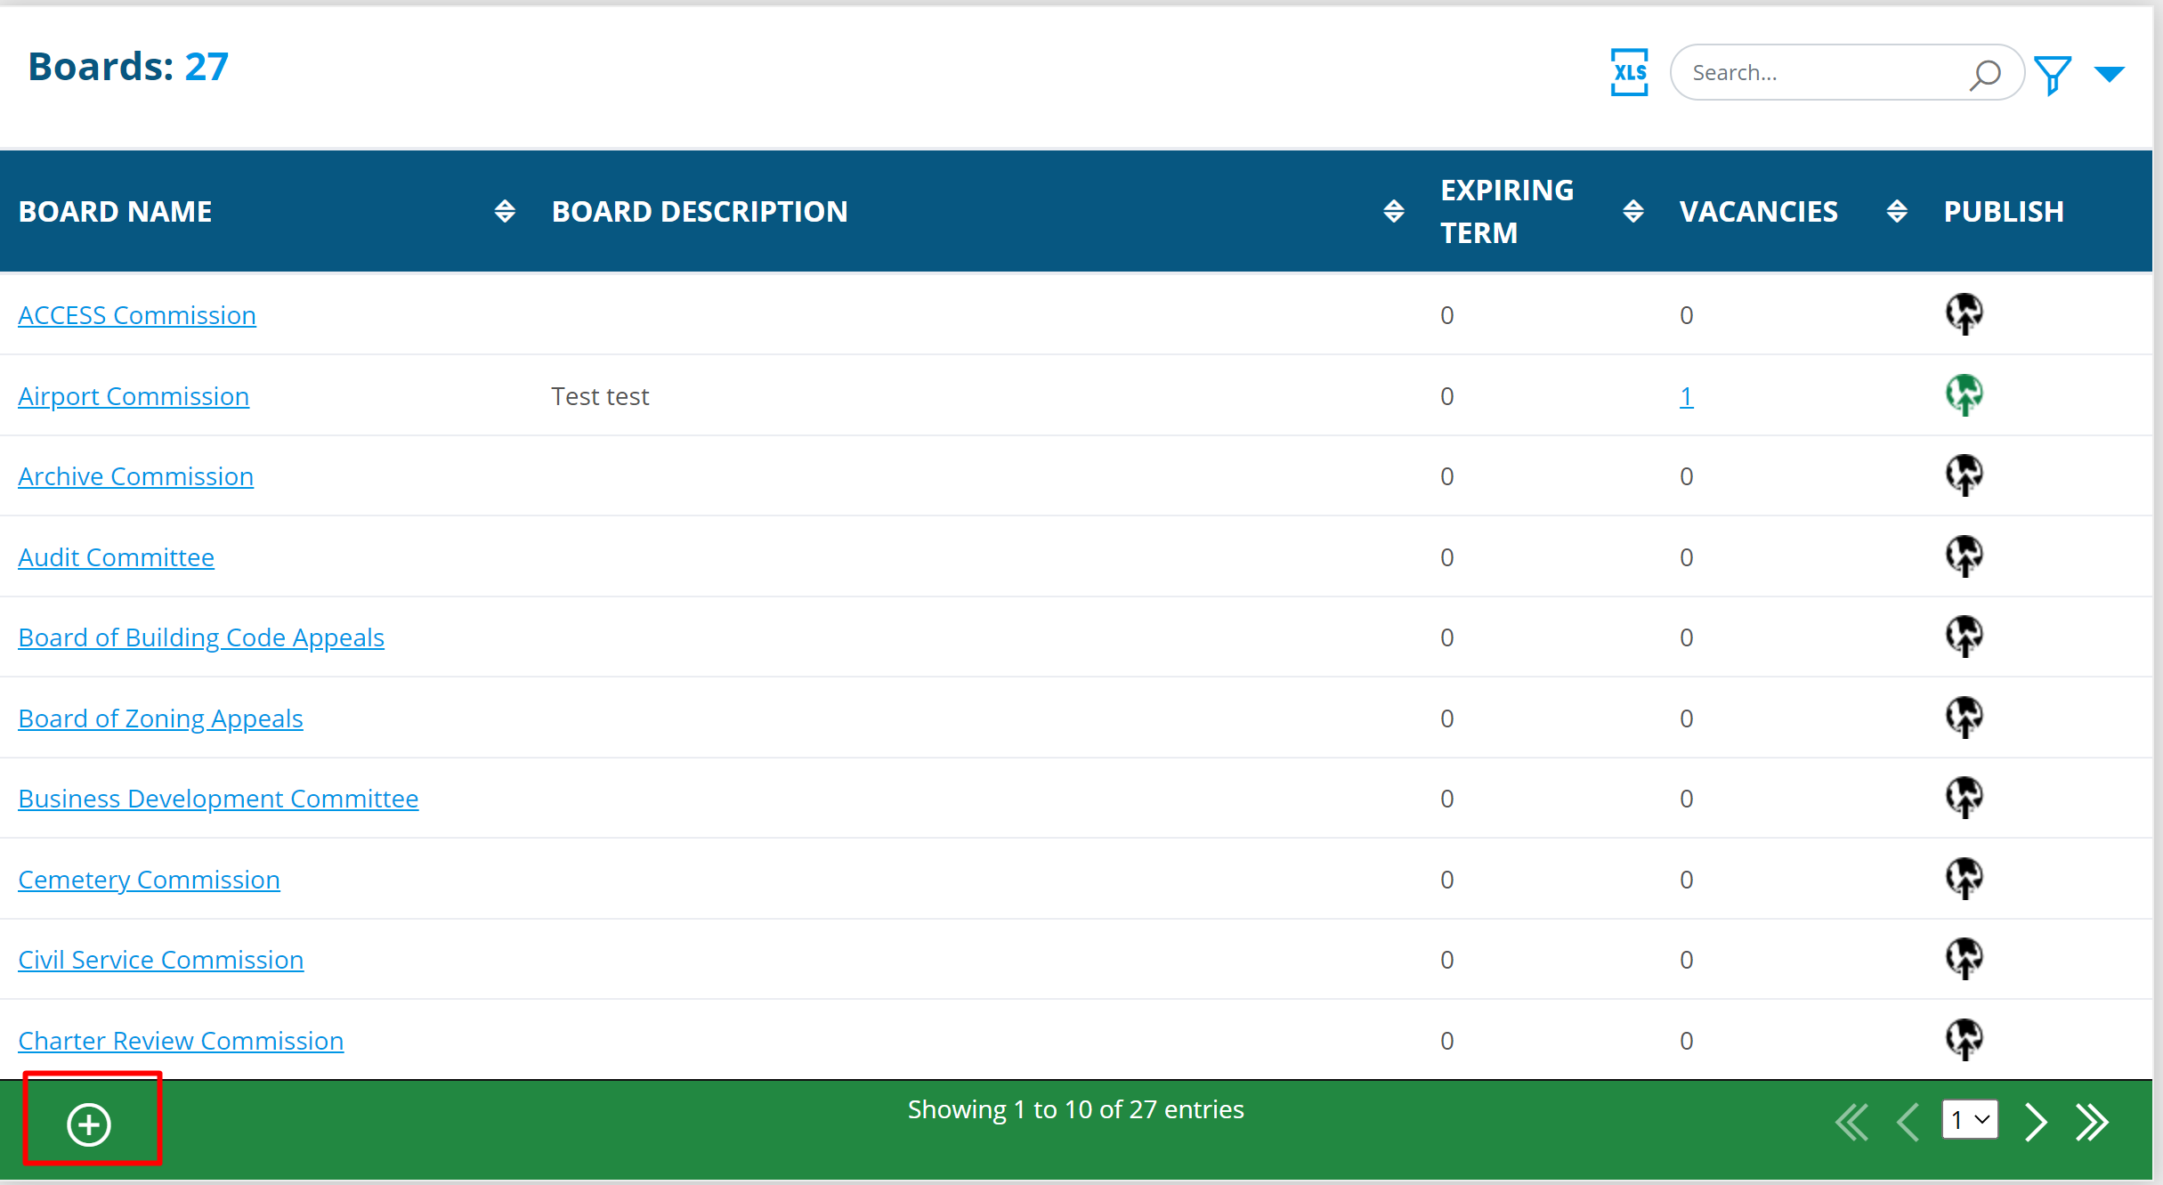The image size is (2163, 1185).
Task: Toggle publish for Cemetery Commission
Action: click(x=1964, y=878)
